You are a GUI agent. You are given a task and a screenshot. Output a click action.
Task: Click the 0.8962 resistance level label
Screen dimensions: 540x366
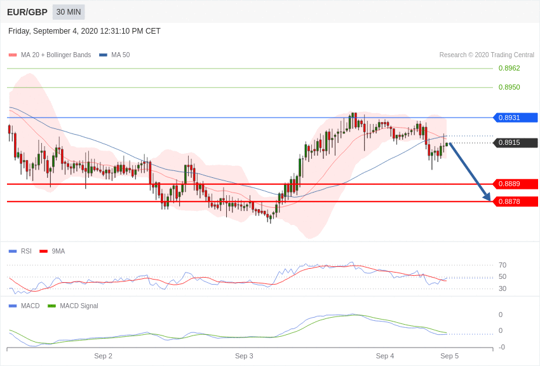[x=509, y=68]
